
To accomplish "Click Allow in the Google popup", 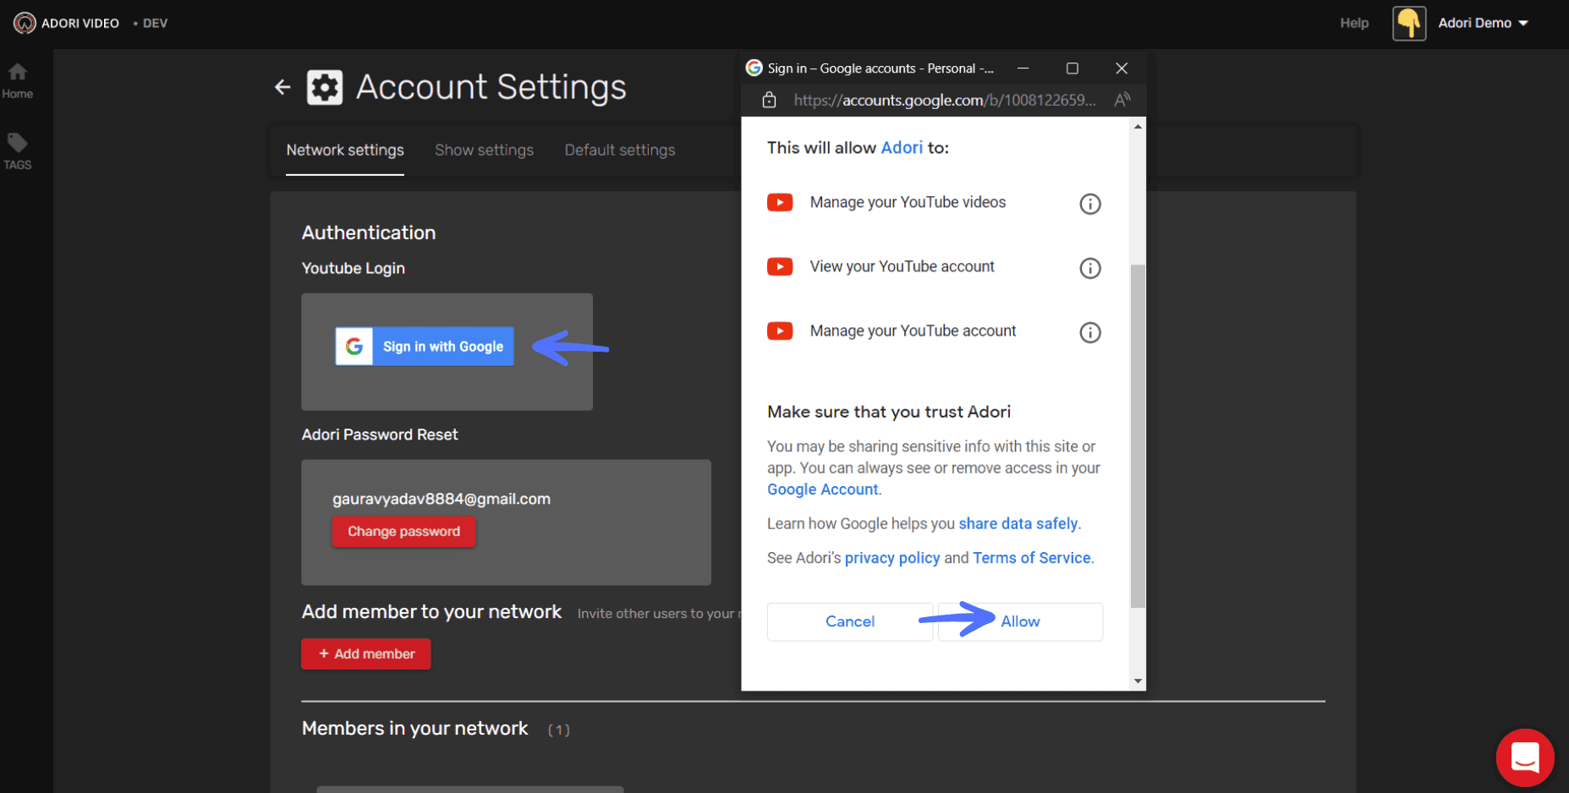I will coord(1020,621).
